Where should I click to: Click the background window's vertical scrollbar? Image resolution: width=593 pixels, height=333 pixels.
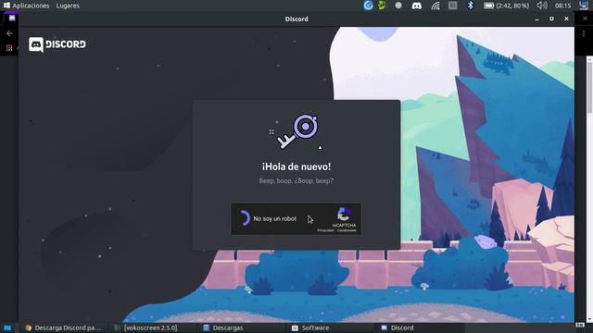click(589, 88)
